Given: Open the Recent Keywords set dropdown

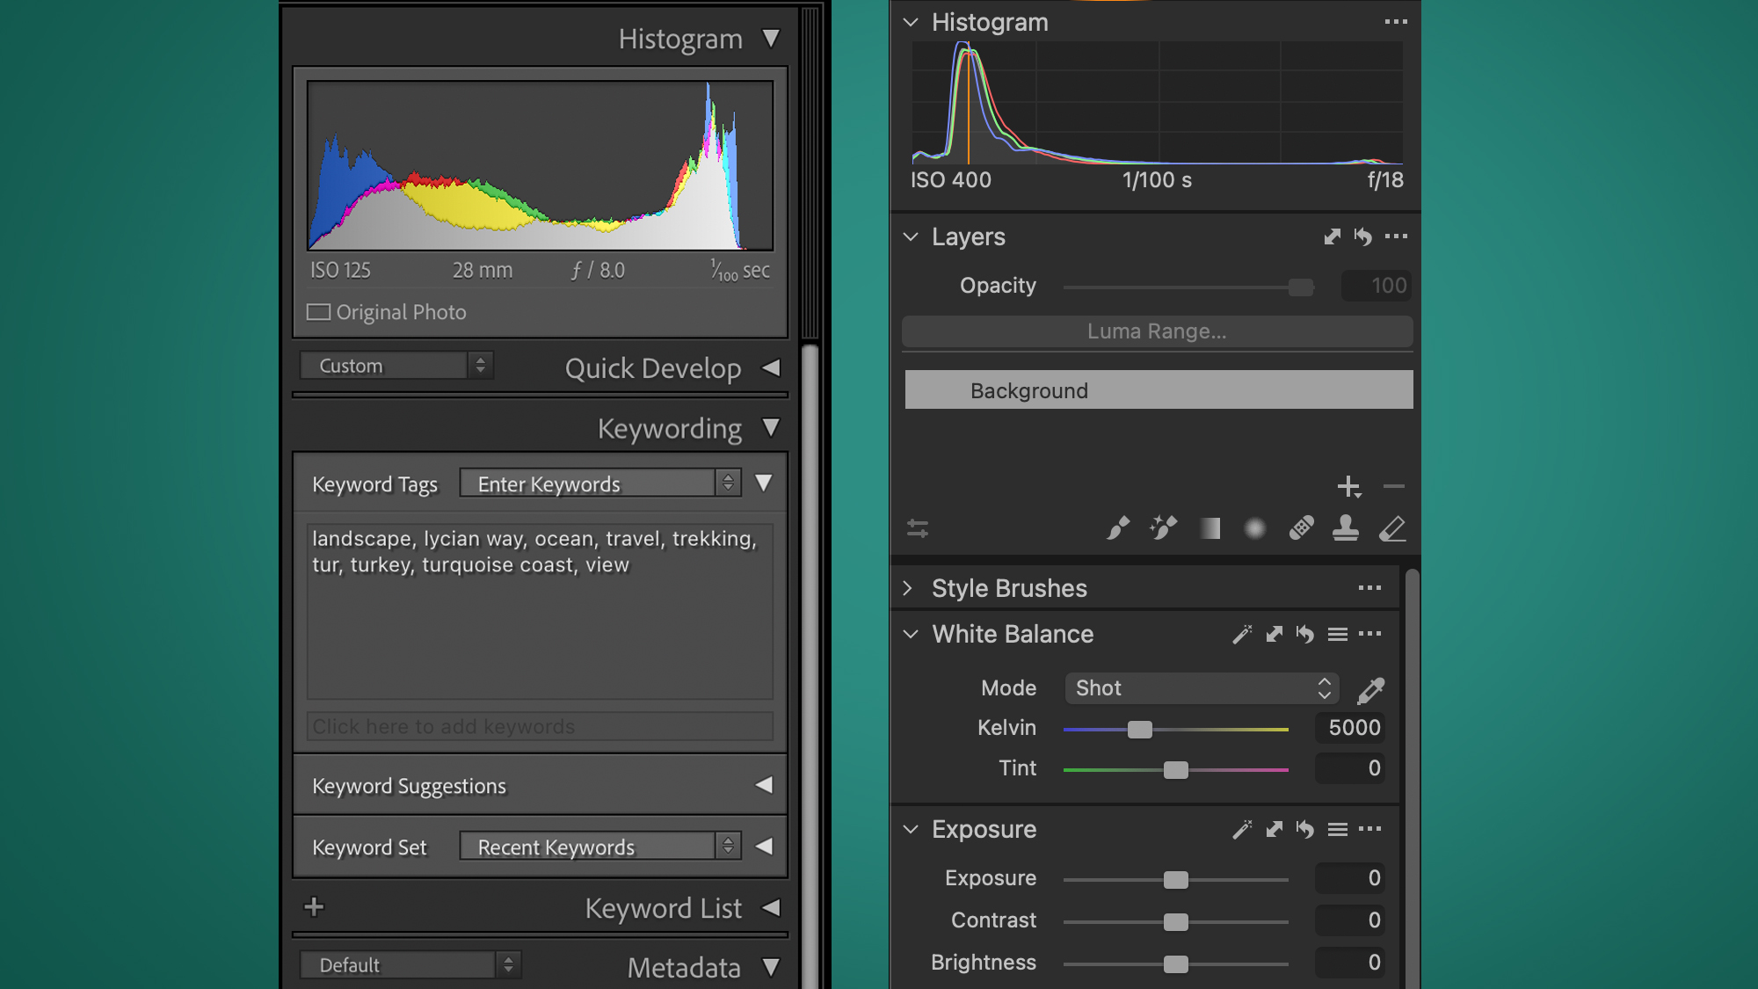Looking at the screenshot, I should 600,847.
